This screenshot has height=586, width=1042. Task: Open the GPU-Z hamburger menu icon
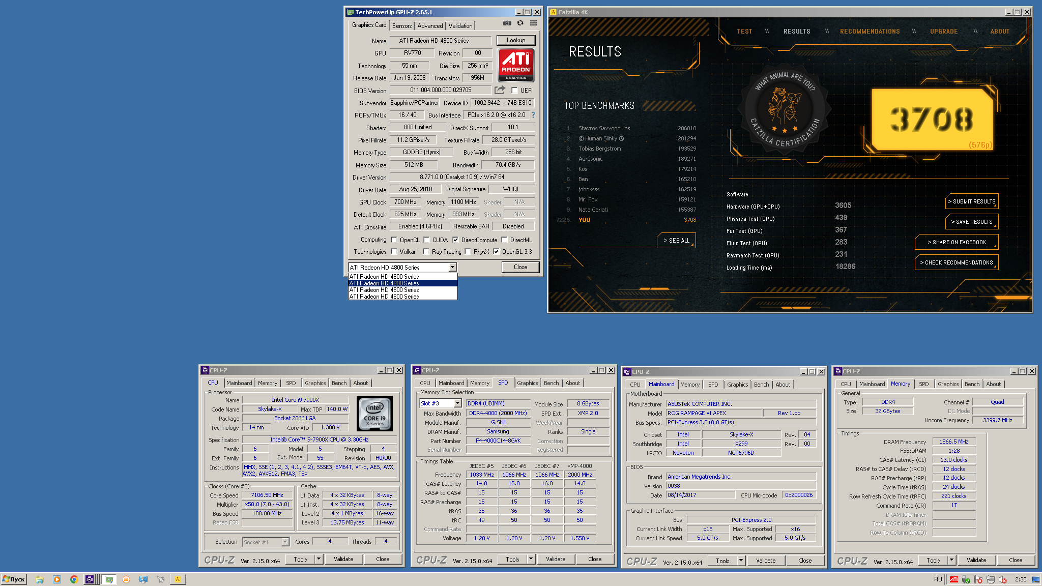[533, 23]
